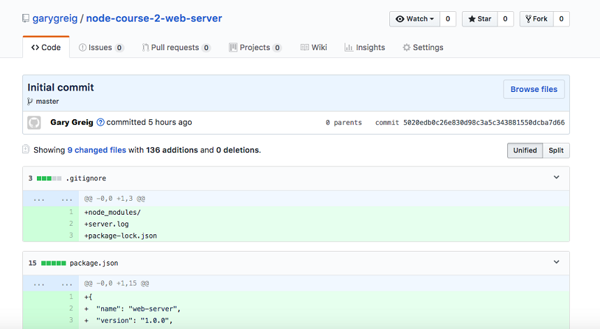The width and height of the screenshot is (600, 329).
Task: Open the node-course-2-web-server repository link
Action: [x=154, y=18]
